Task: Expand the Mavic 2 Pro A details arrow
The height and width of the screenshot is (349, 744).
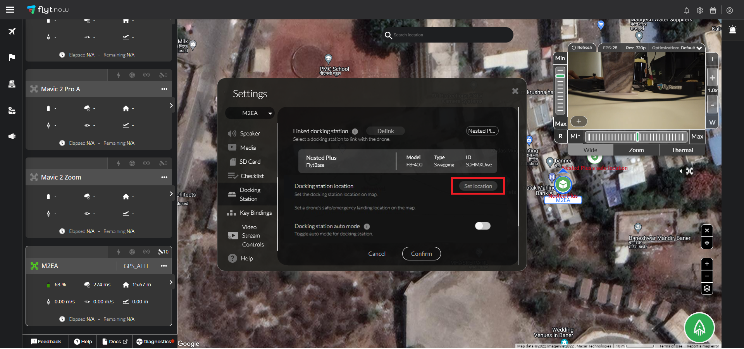Action: click(x=171, y=106)
